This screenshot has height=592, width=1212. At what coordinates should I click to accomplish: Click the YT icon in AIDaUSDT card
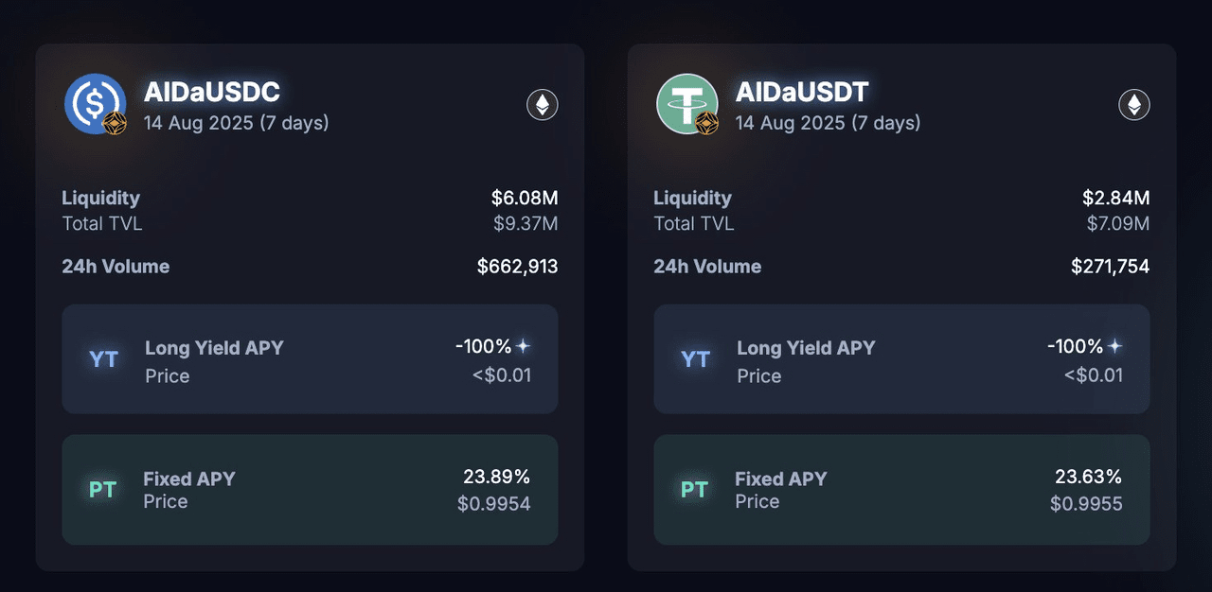695,359
